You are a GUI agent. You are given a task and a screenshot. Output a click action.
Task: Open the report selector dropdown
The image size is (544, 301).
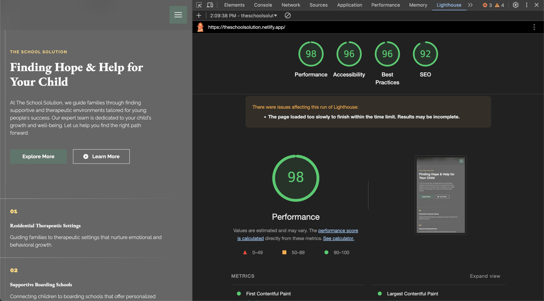click(243, 15)
